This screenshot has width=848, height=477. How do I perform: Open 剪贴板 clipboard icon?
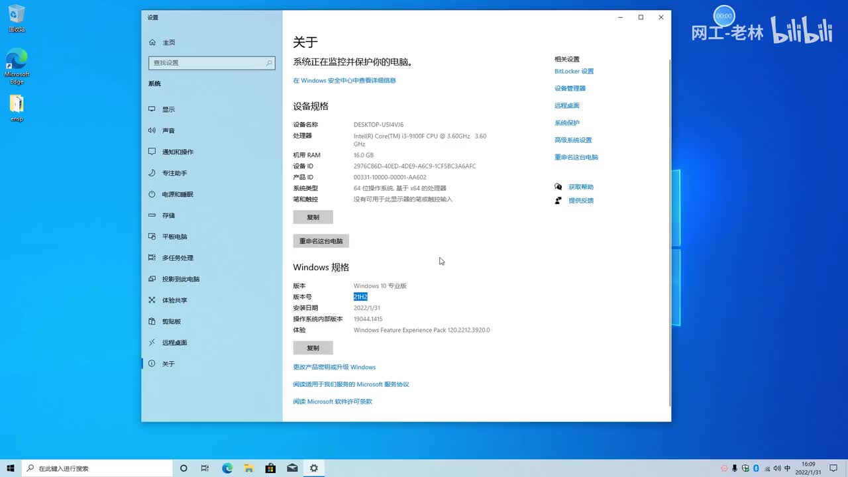[152, 321]
